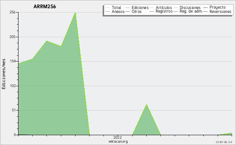Click the wikiscan.org source text
236x145 pixels.
coord(118,141)
